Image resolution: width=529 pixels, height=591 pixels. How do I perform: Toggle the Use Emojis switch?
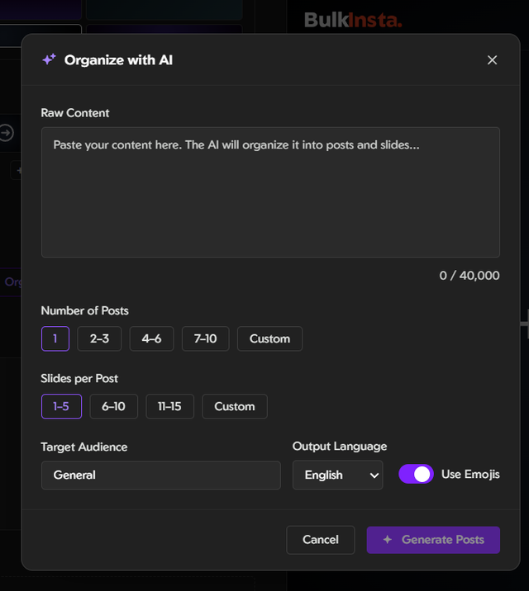click(x=416, y=474)
